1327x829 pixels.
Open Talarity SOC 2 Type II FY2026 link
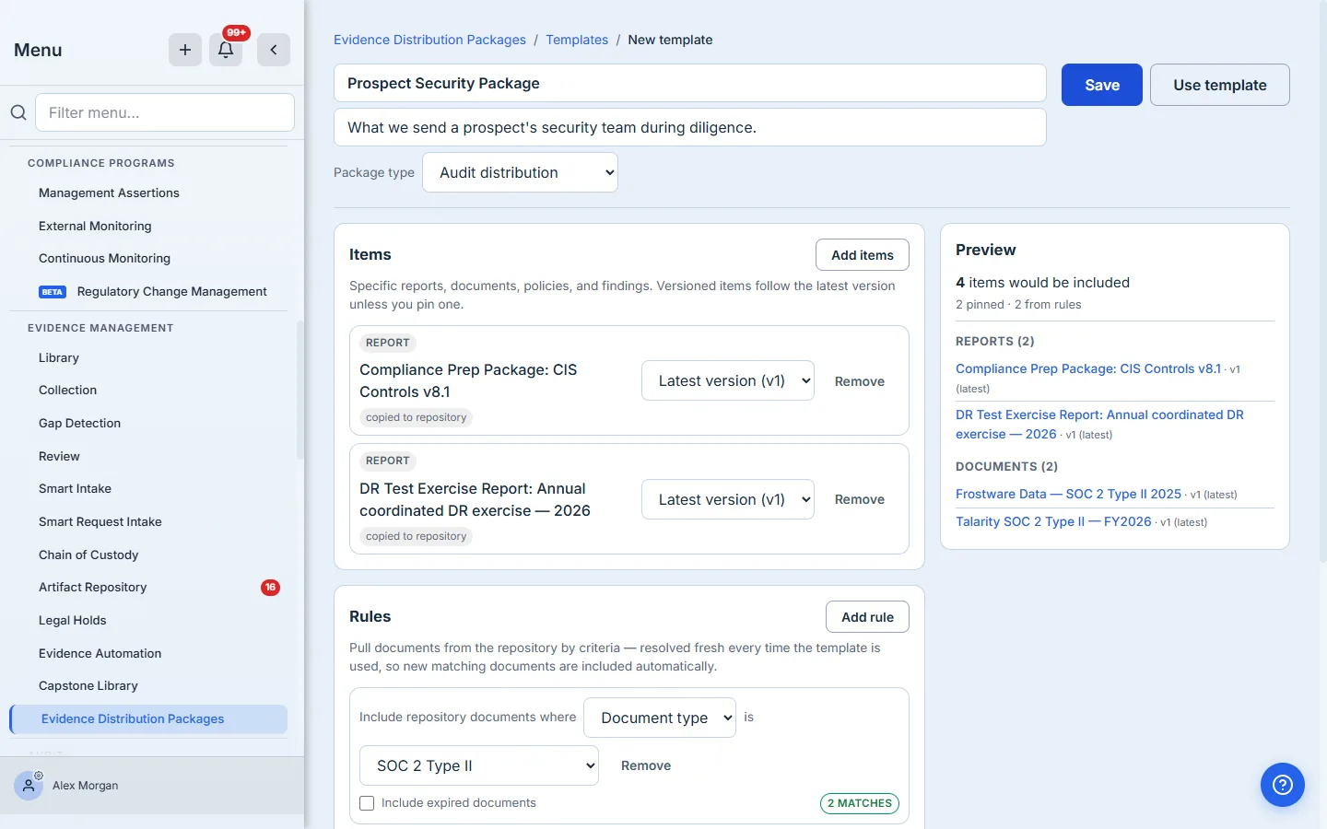click(1053, 521)
